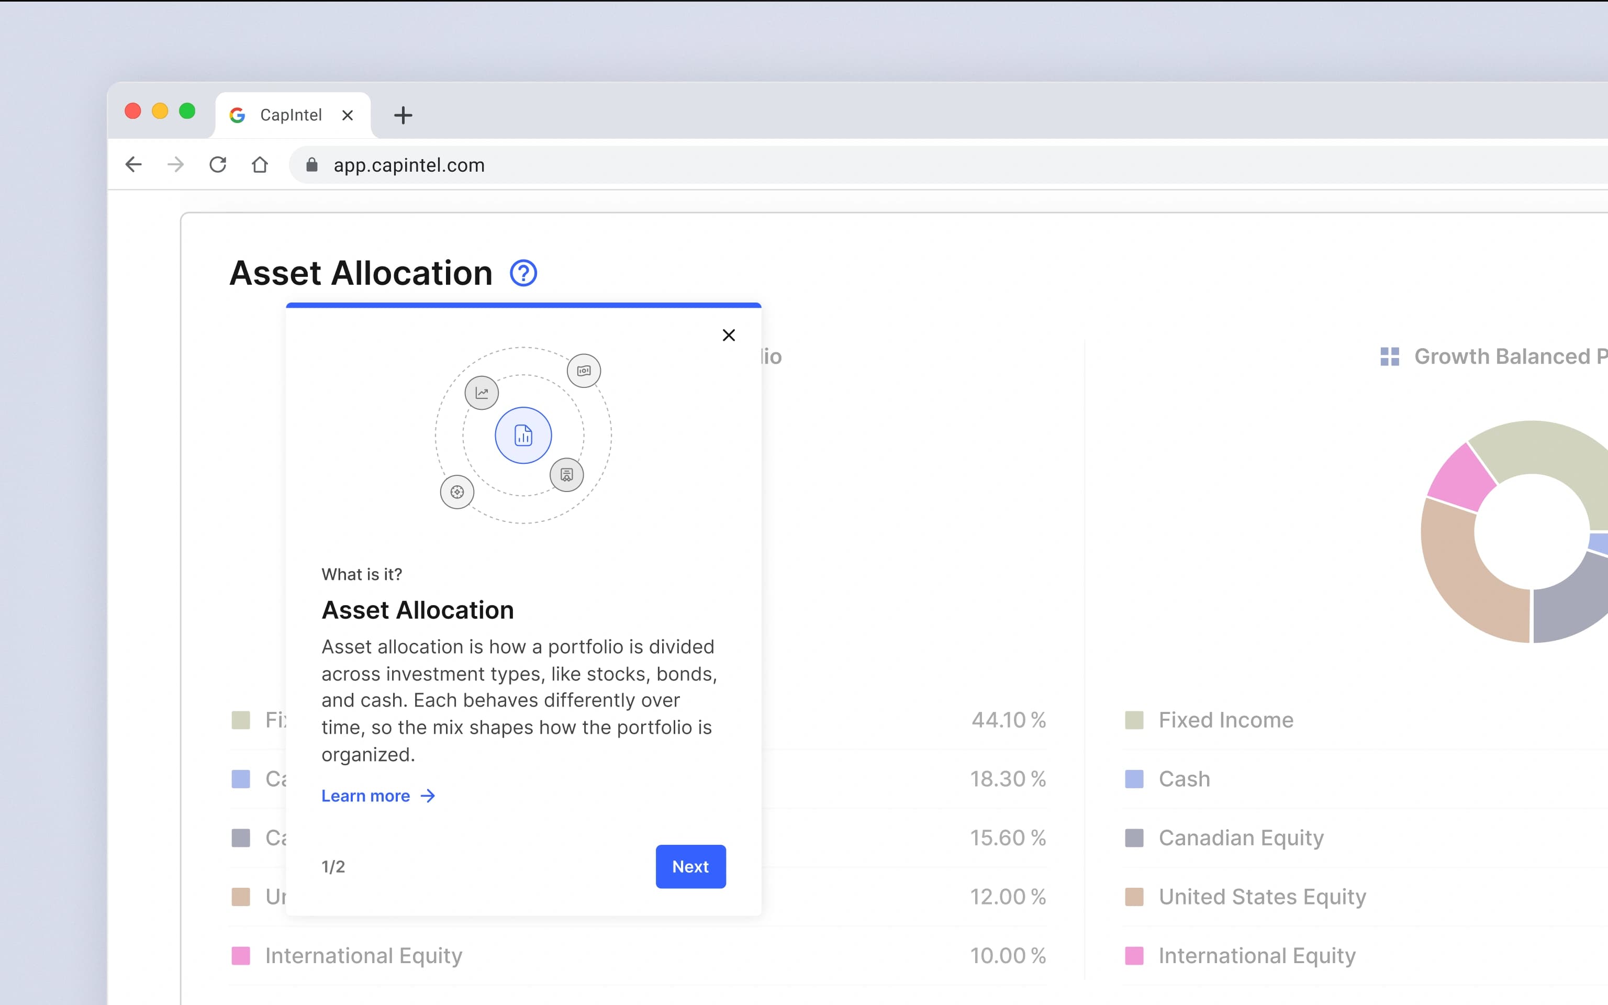This screenshot has height=1005, width=1608.
Task: Click the United States Equity label
Action: (1263, 897)
